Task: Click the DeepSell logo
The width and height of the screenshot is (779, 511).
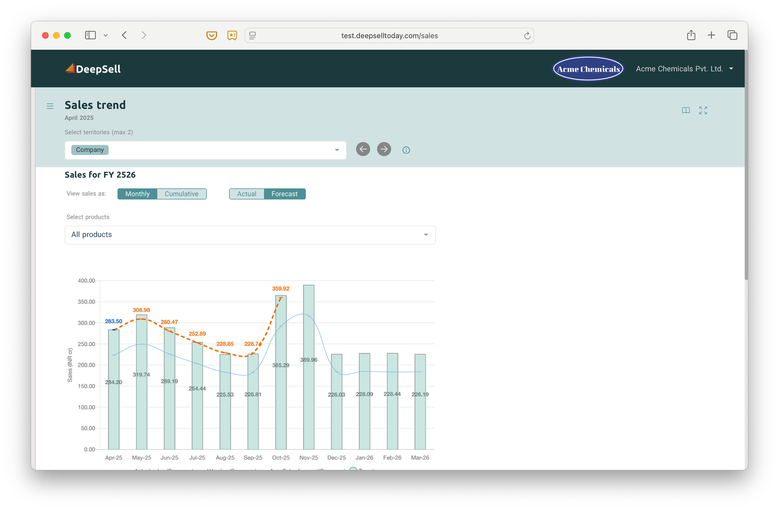Action: (x=93, y=68)
